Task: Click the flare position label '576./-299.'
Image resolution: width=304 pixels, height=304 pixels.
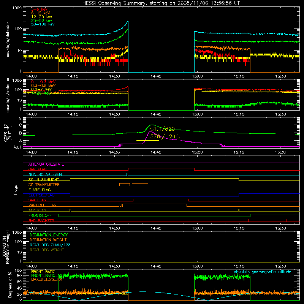Action: 165,136
